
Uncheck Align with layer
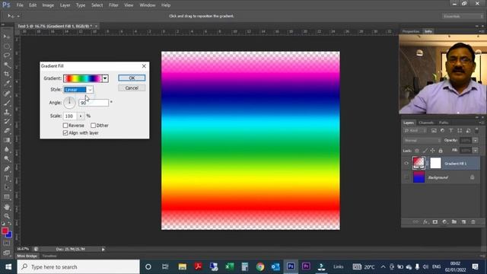(65, 133)
